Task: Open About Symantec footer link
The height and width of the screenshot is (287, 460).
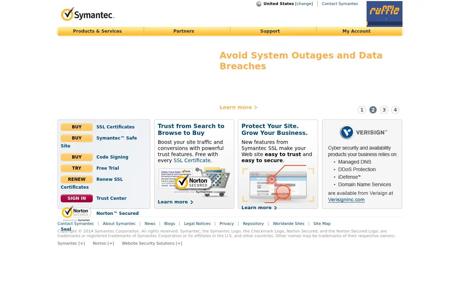Action: 119,224
